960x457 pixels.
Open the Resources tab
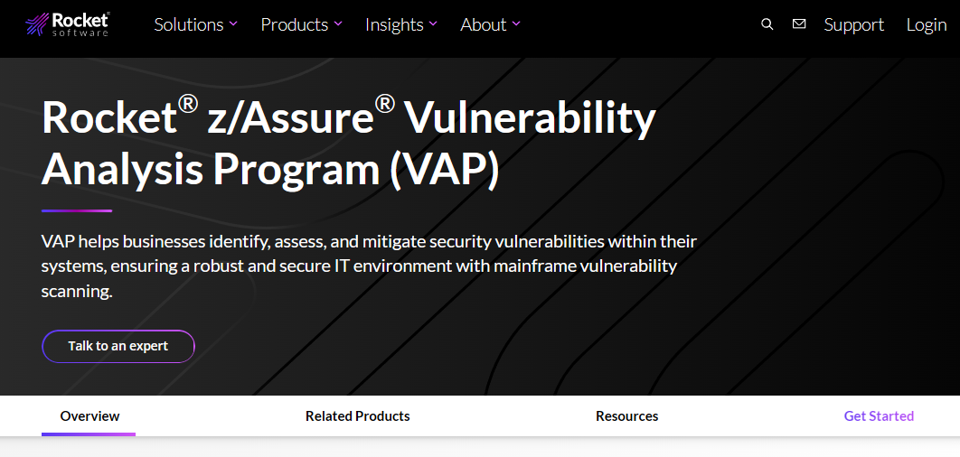[x=626, y=416]
